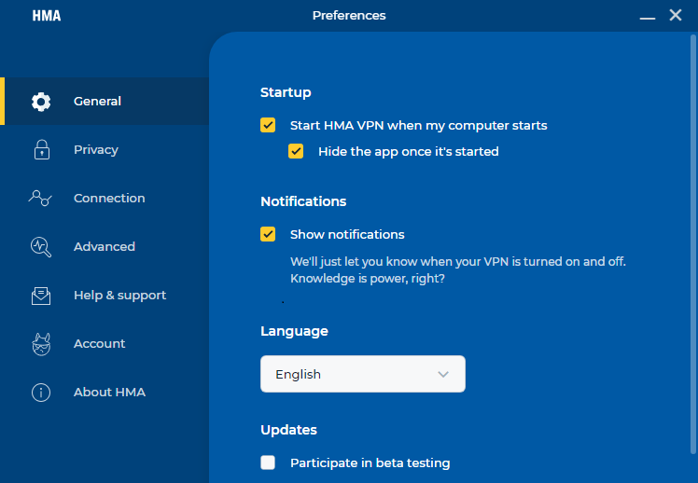Click the Preferences window title
This screenshot has height=483, width=698.
tap(349, 16)
